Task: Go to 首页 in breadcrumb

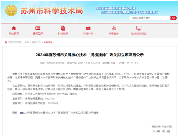Action: (x=26, y=42)
